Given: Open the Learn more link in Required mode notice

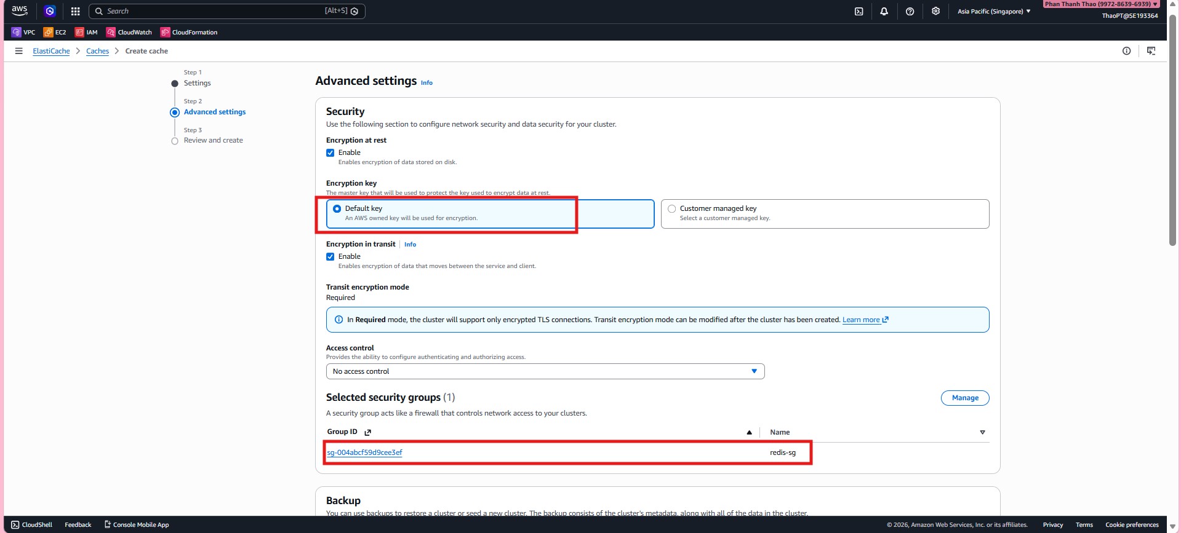Looking at the screenshot, I should point(865,320).
